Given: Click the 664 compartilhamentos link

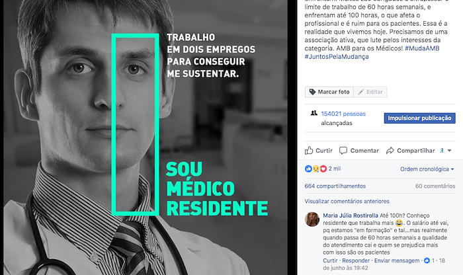Looking at the screenshot, I should click(335, 186).
